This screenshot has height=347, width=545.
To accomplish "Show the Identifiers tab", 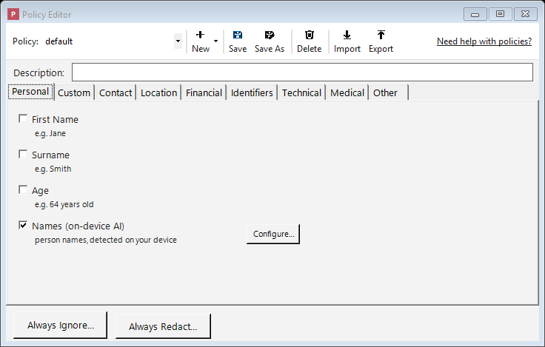I will tap(252, 92).
